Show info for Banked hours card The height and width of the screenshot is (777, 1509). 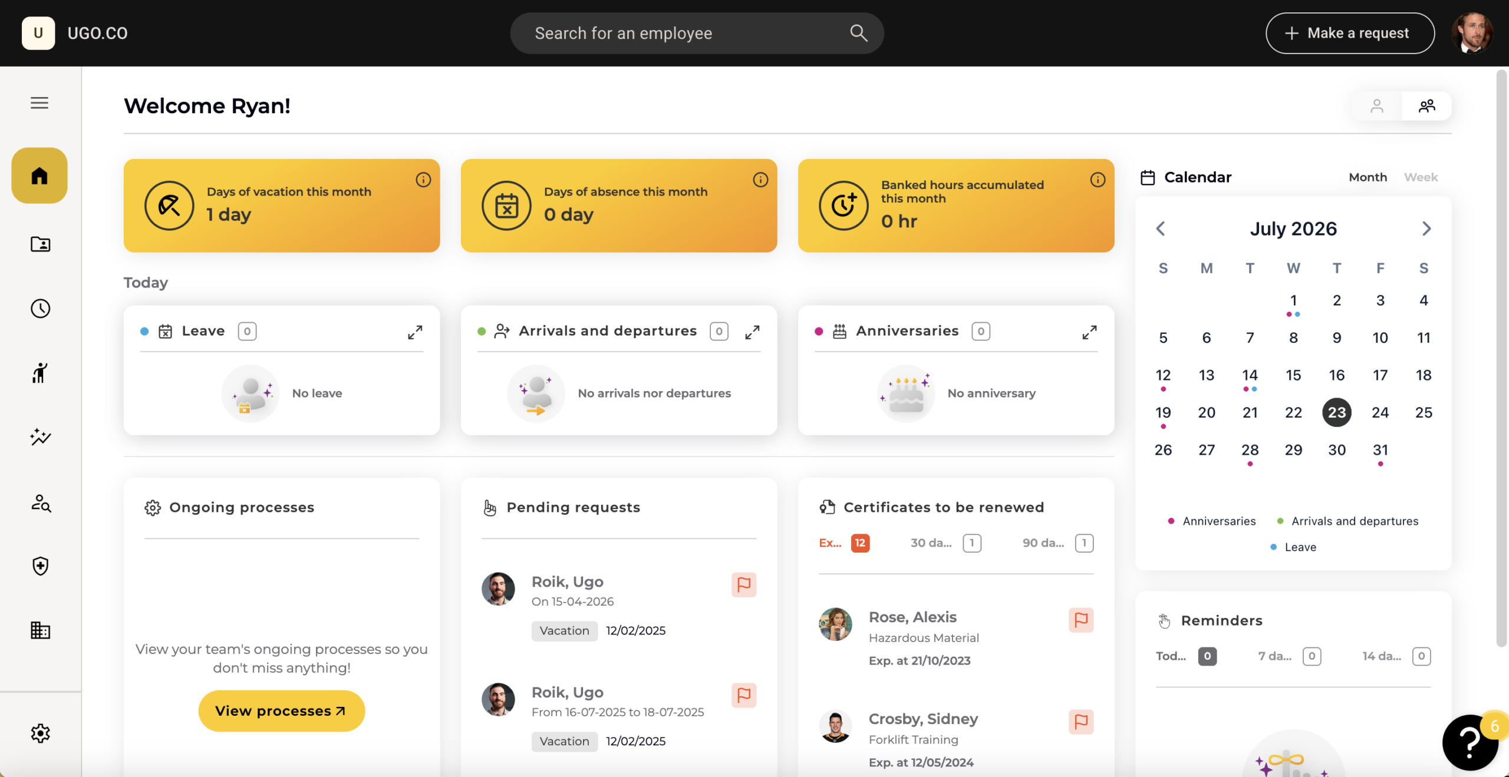1098,180
